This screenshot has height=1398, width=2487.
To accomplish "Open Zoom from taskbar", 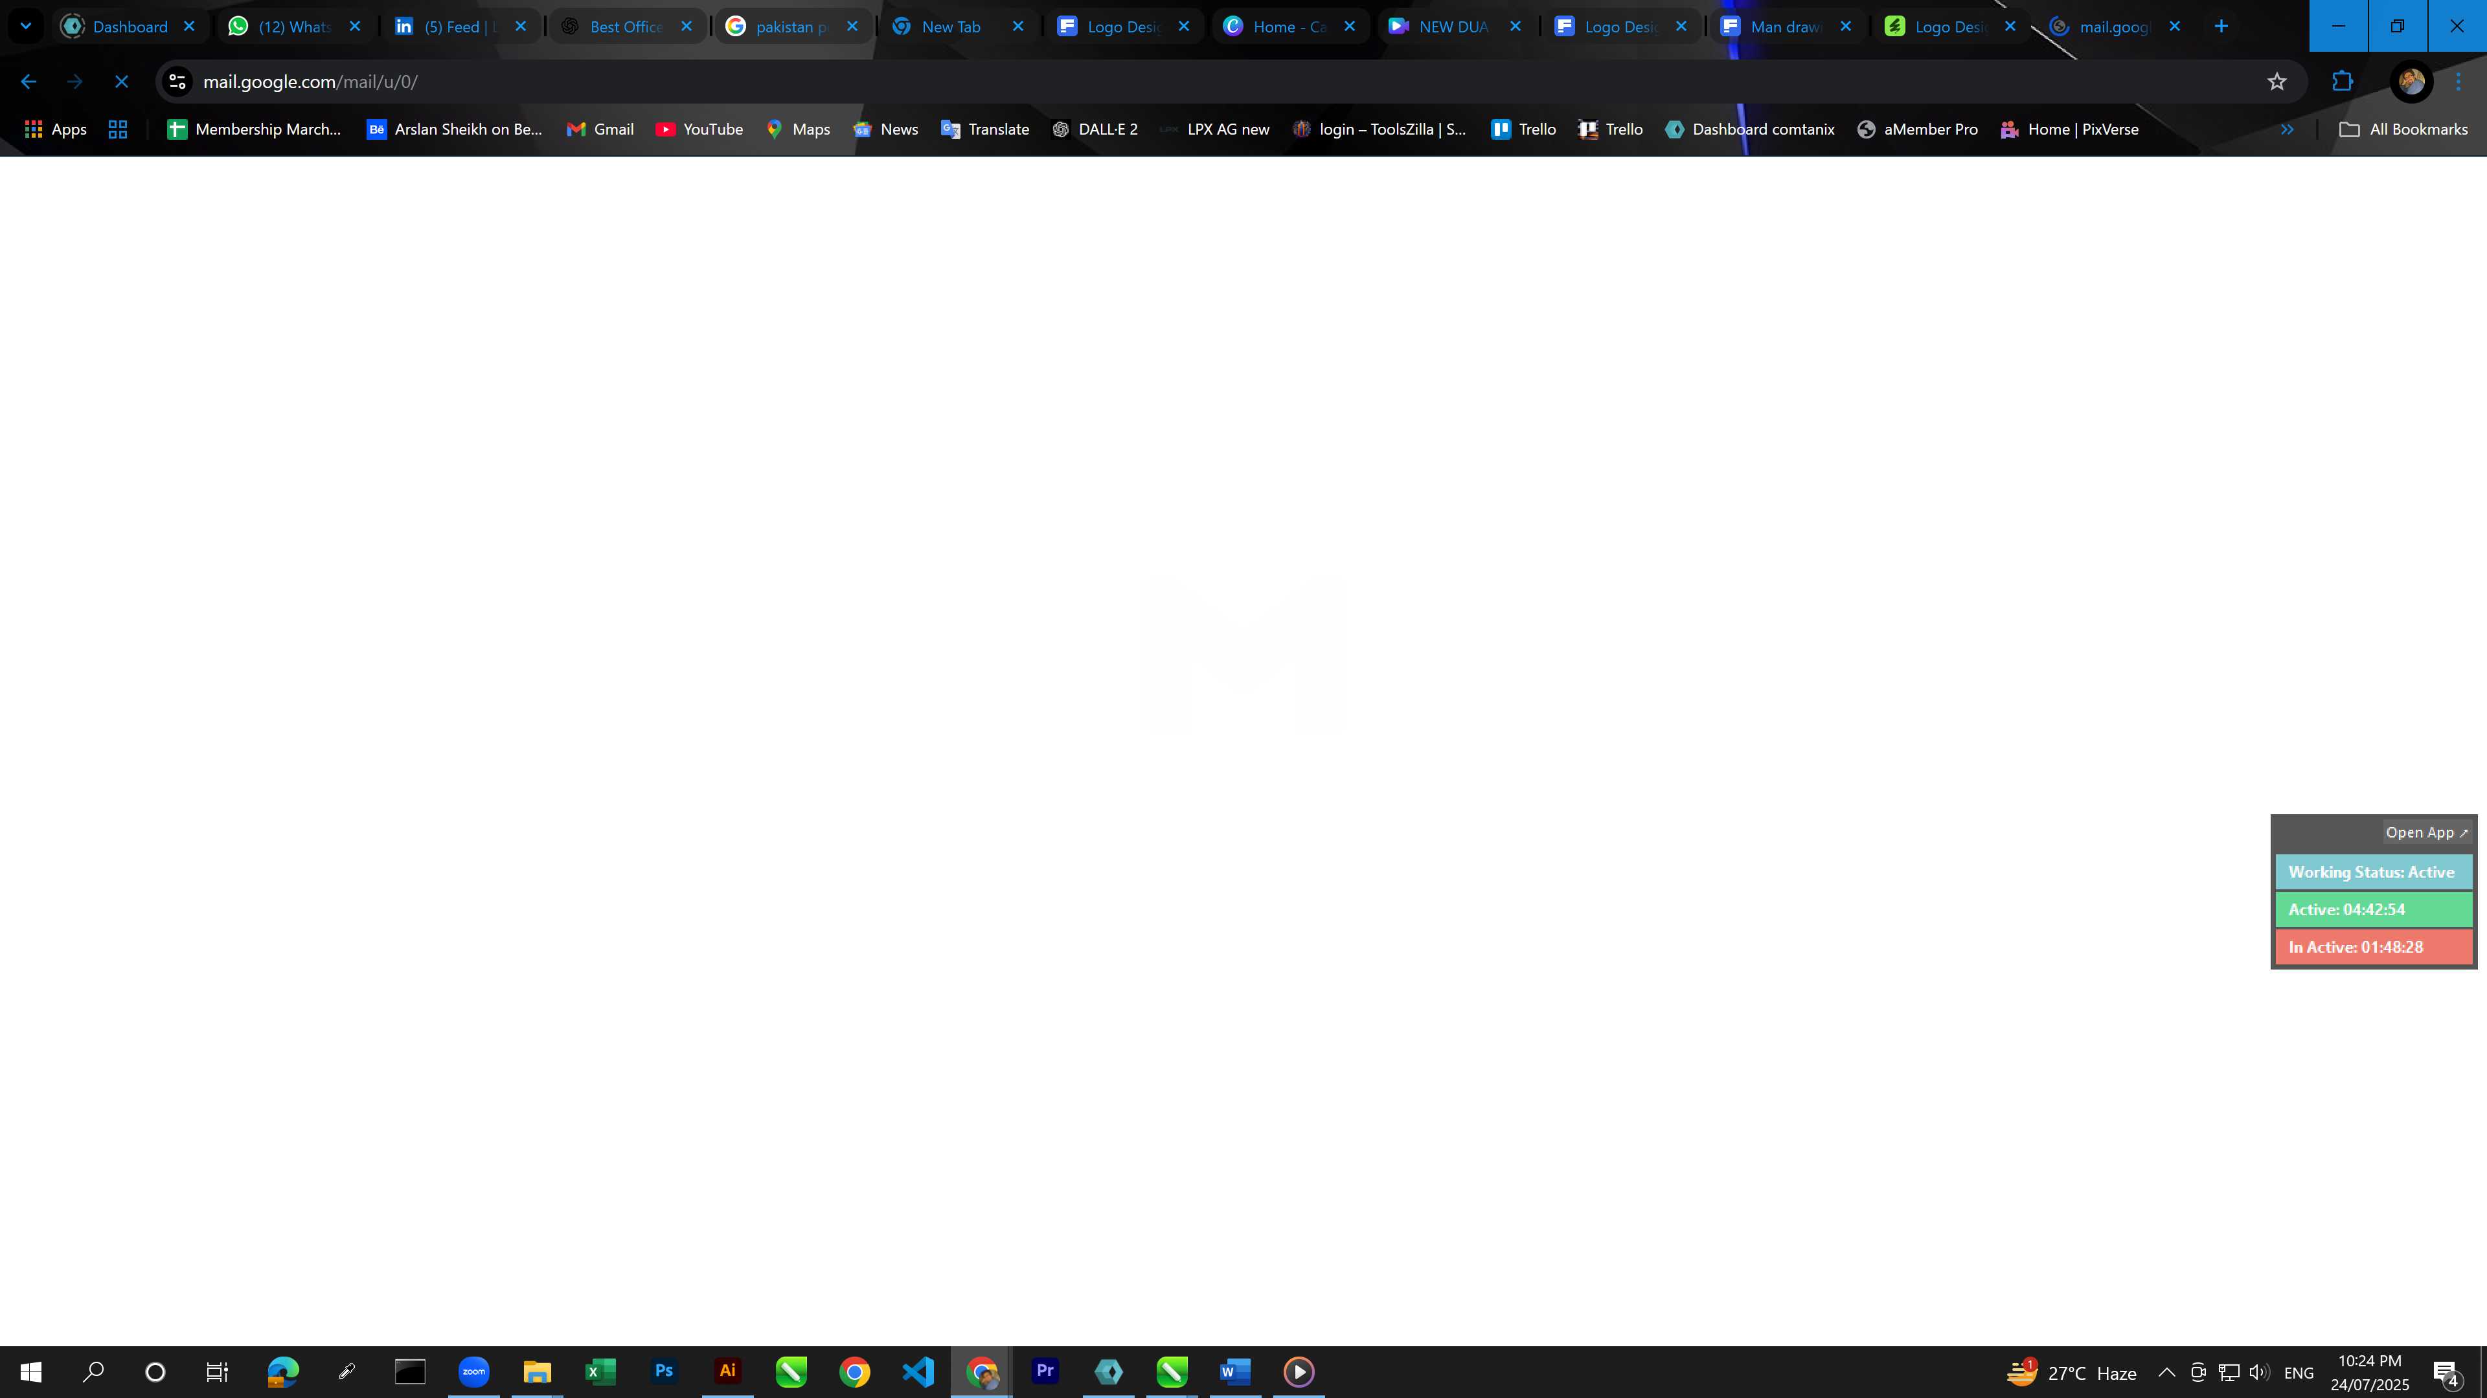I will pos(474,1372).
